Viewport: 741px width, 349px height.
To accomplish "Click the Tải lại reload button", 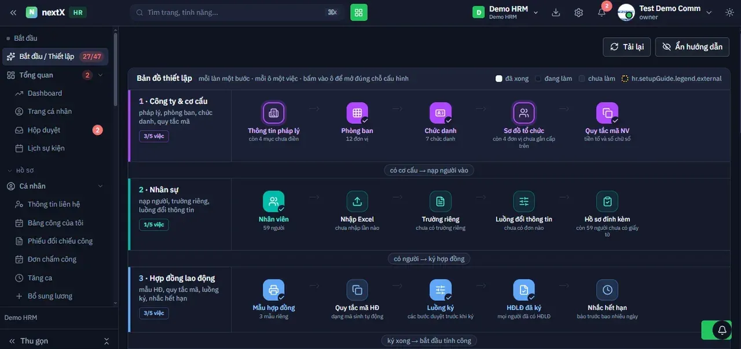I will tap(627, 47).
